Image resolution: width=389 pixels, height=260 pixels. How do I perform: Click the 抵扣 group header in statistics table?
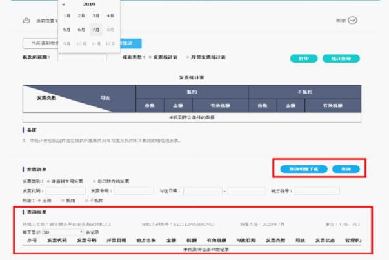click(x=192, y=92)
